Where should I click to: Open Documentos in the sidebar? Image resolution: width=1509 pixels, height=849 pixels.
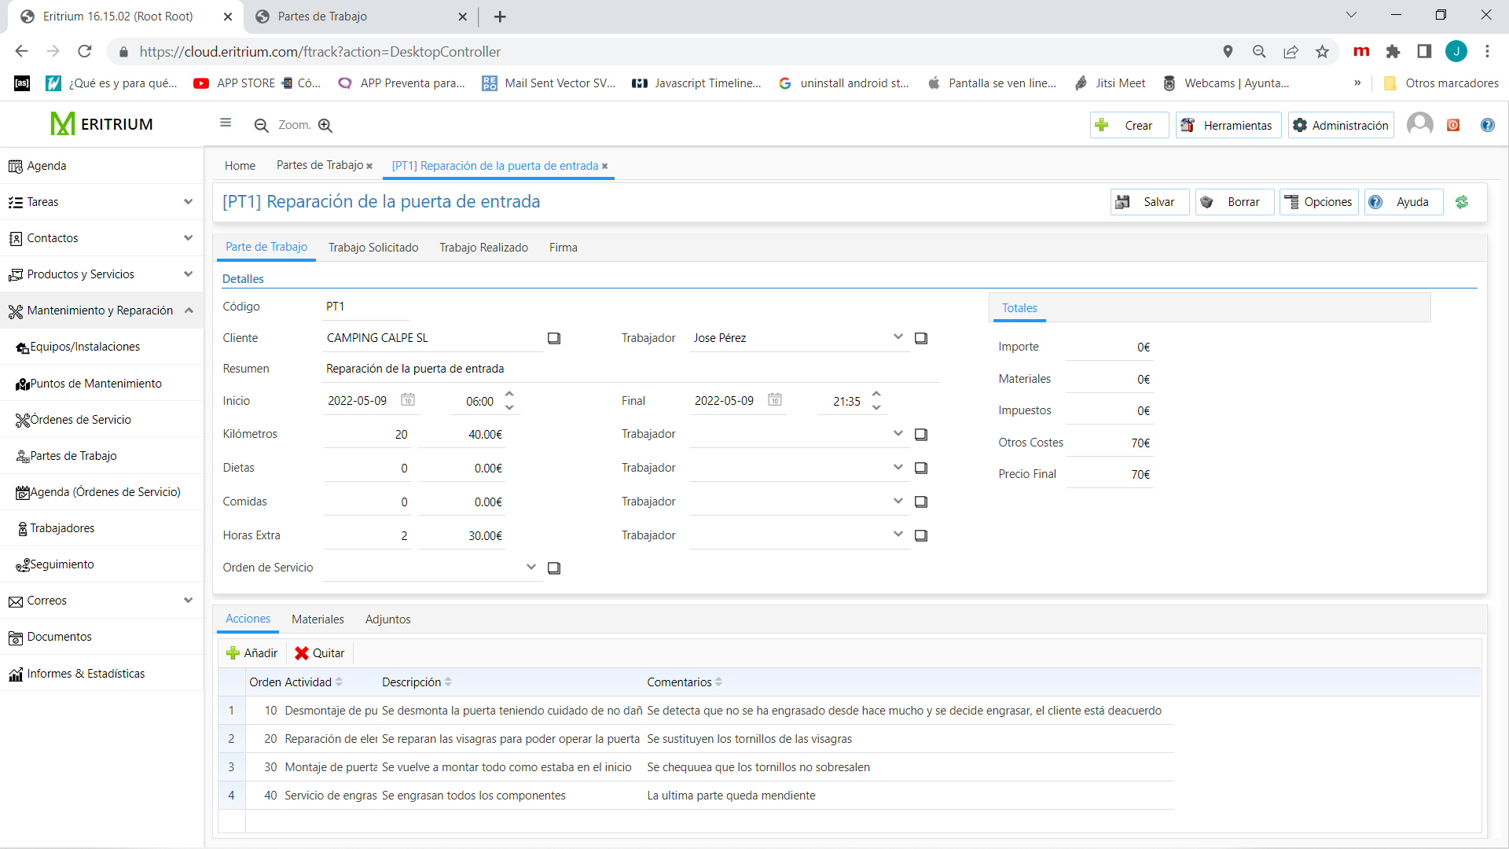click(x=102, y=637)
